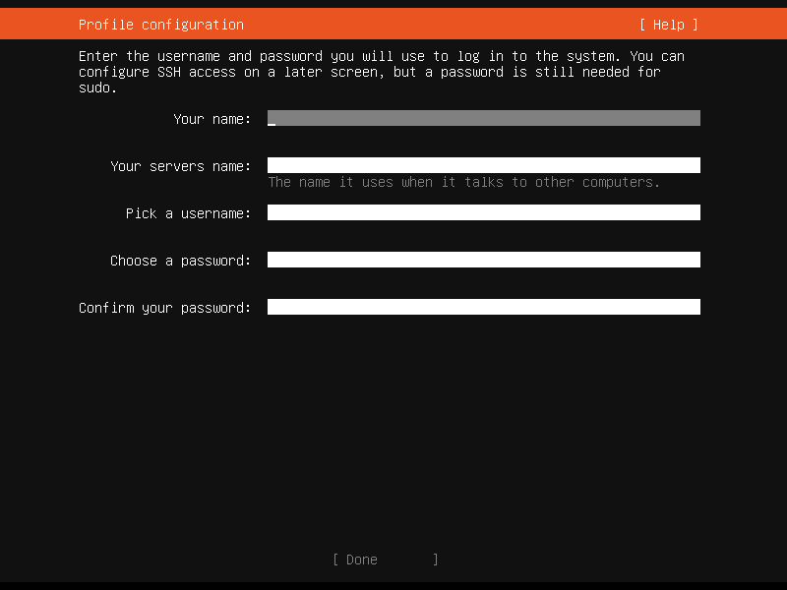787x590 pixels.
Task: Click the servers name input field
Action: tap(482, 164)
